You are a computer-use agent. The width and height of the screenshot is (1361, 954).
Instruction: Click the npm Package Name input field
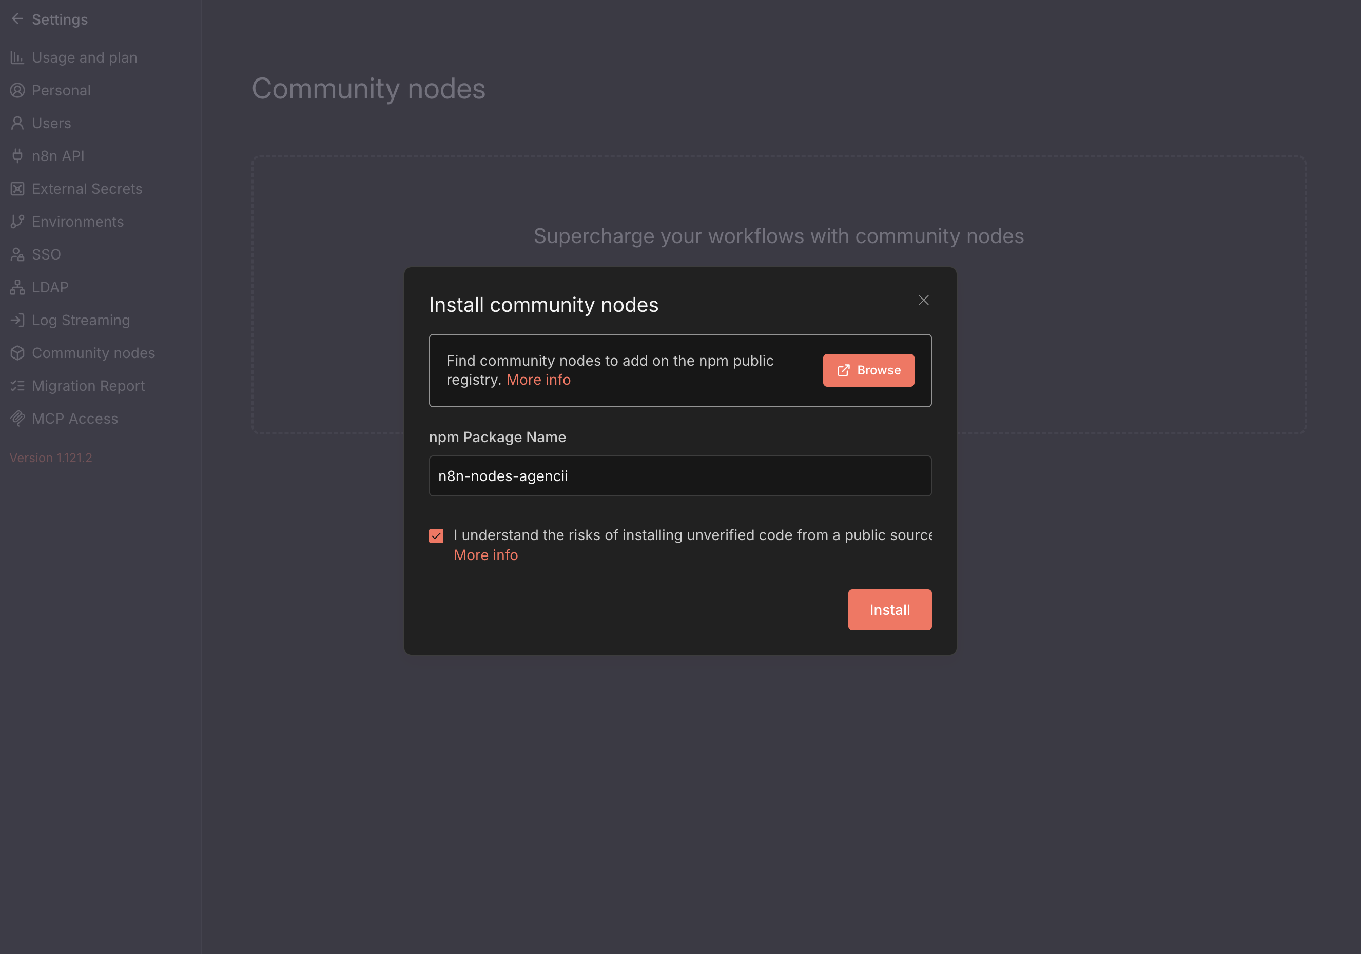[x=679, y=475]
